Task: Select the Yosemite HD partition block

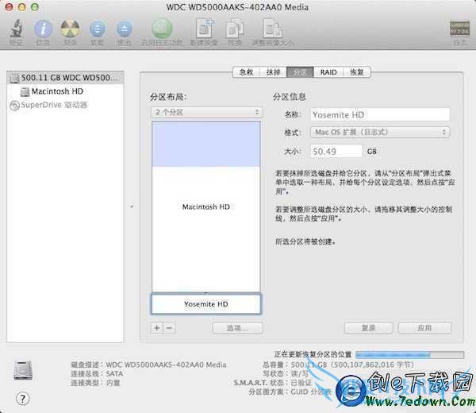Action: pos(206,303)
